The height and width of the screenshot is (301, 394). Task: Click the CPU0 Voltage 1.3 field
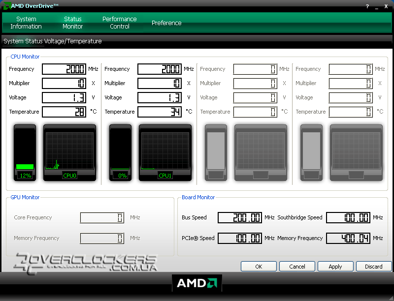click(x=64, y=97)
